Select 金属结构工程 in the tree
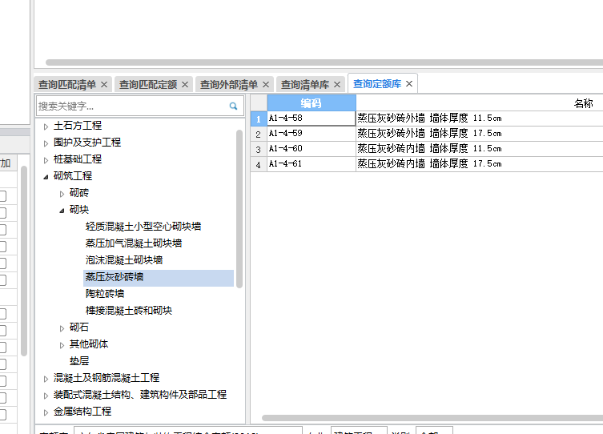This screenshot has width=603, height=434. pos(82,412)
